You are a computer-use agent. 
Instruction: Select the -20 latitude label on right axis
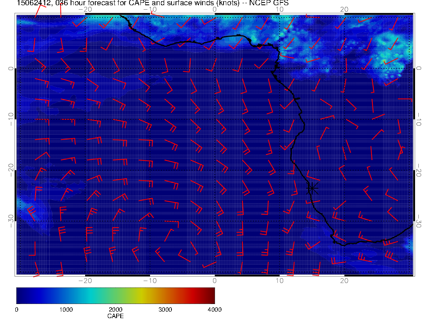coord(419,170)
